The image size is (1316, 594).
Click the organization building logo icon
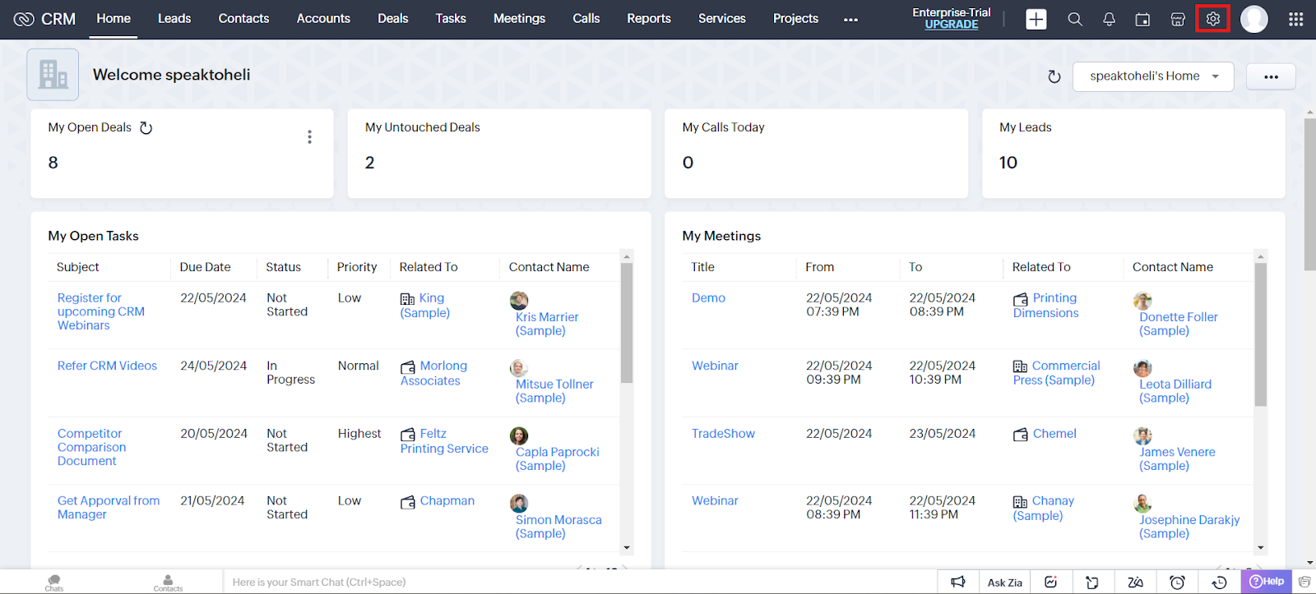(53, 74)
